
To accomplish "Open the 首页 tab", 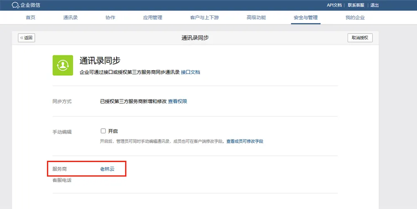I will point(31,17).
